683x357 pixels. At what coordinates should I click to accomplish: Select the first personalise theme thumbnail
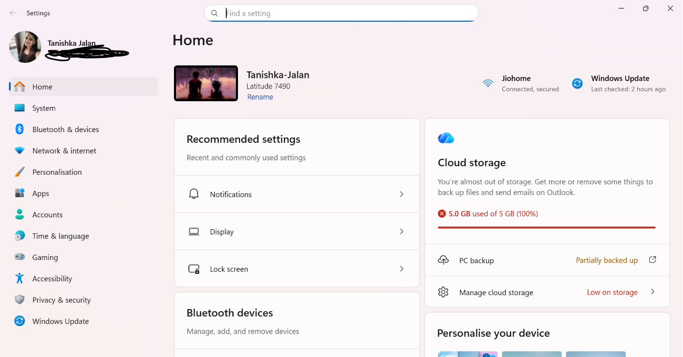point(467,354)
